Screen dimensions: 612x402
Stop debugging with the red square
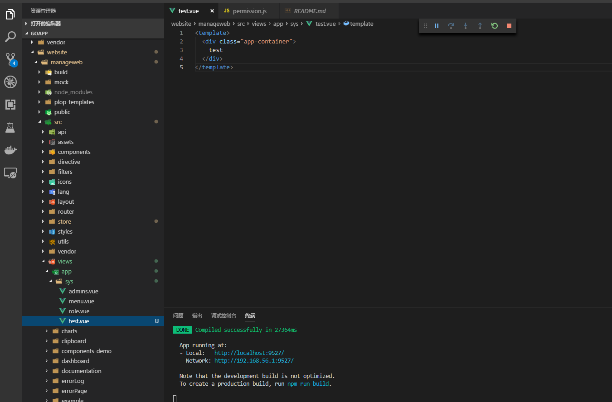[x=509, y=26]
